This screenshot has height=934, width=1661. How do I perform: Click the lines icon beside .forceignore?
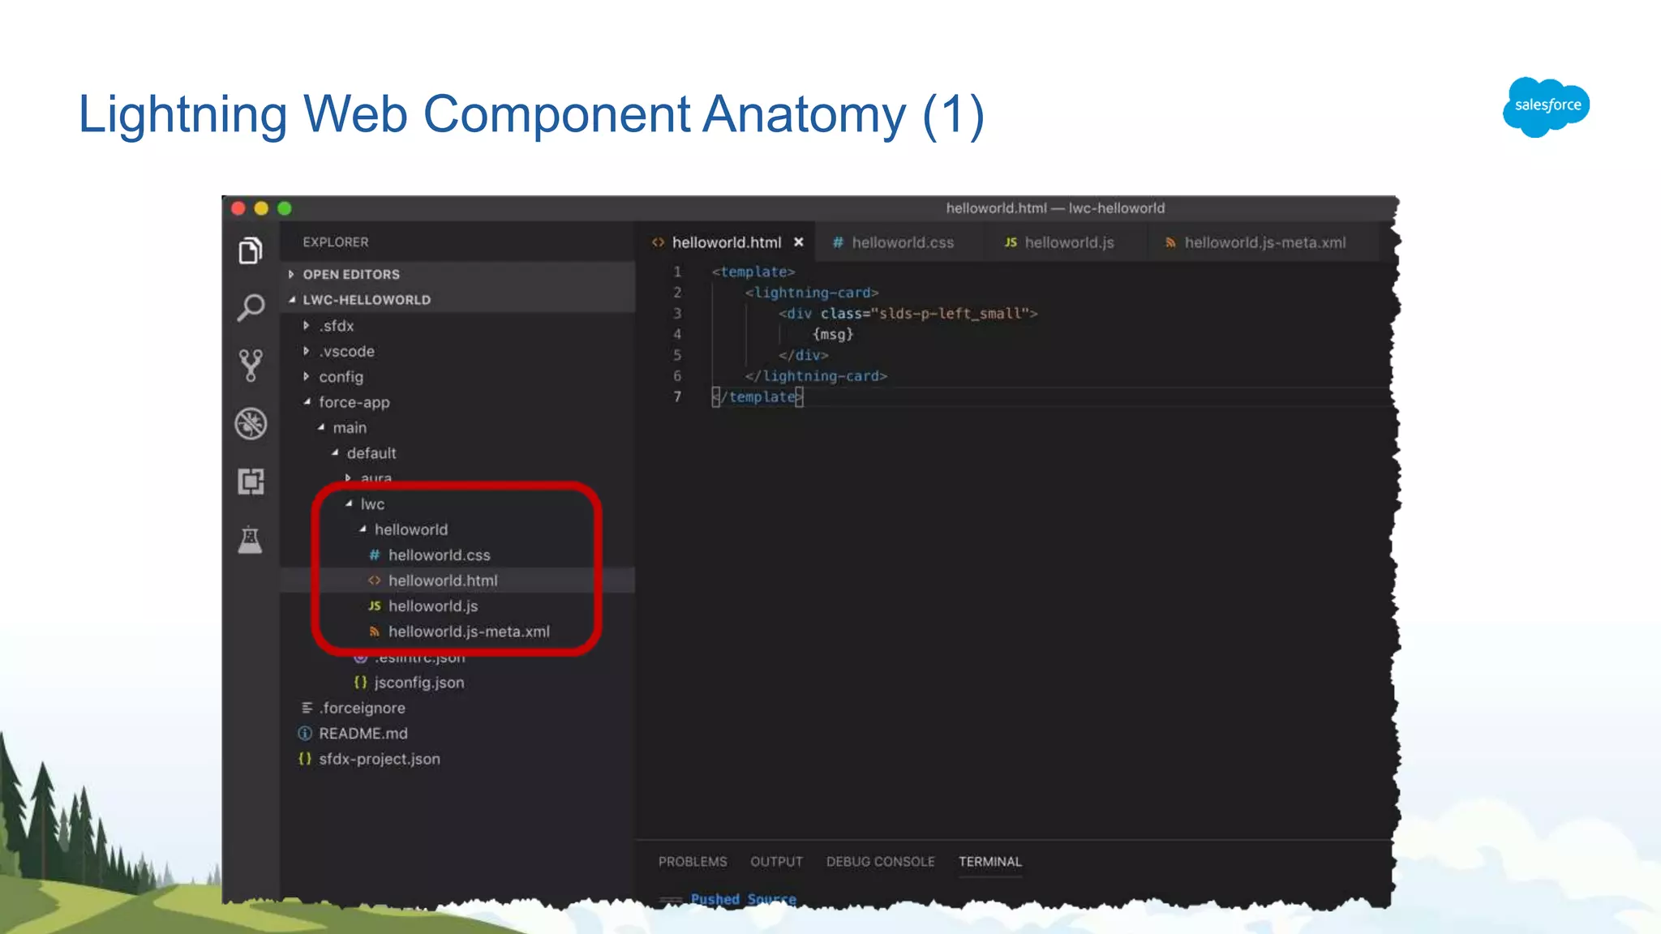(307, 708)
